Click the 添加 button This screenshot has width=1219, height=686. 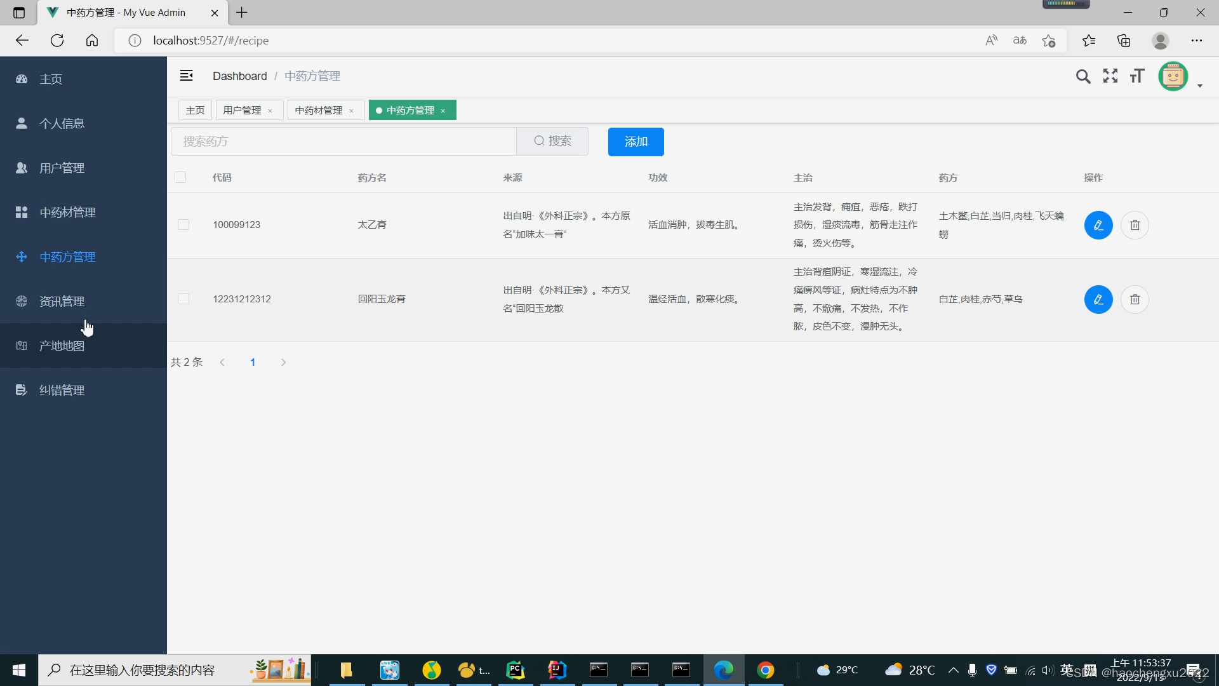tap(636, 141)
